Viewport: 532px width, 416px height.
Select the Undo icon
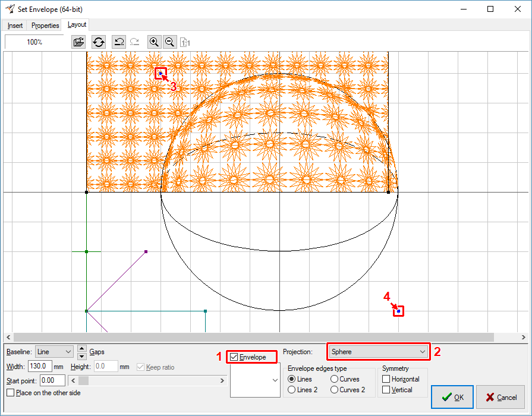pos(118,42)
